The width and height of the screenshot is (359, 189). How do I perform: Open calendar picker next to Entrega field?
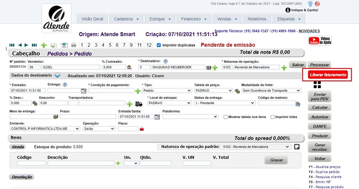[x=84, y=90]
